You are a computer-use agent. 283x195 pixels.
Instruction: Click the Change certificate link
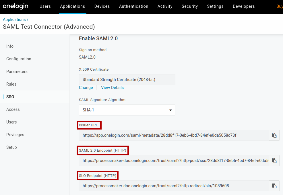coord(86,88)
